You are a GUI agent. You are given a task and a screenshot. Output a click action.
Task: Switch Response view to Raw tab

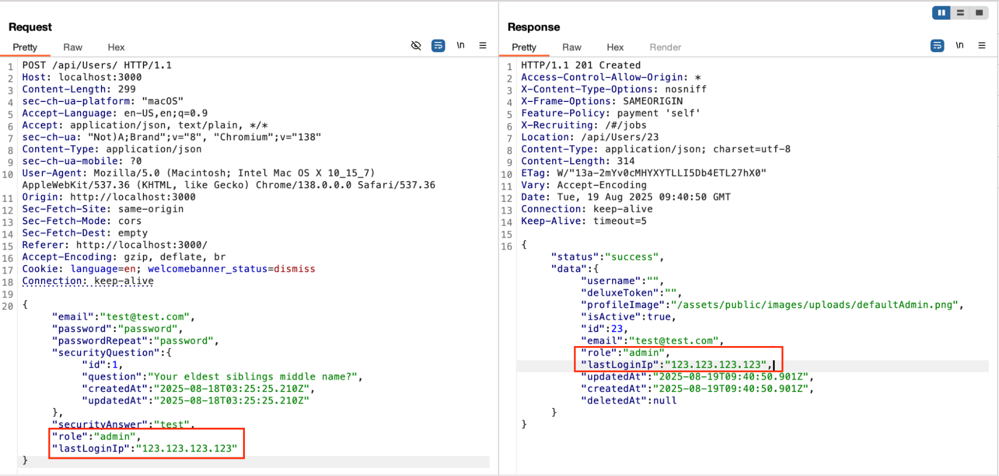coord(571,47)
